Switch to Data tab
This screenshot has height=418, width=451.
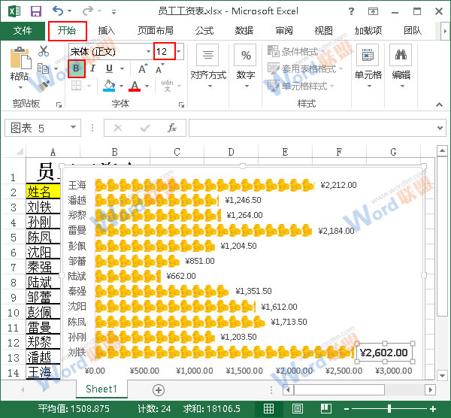(244, 31)
